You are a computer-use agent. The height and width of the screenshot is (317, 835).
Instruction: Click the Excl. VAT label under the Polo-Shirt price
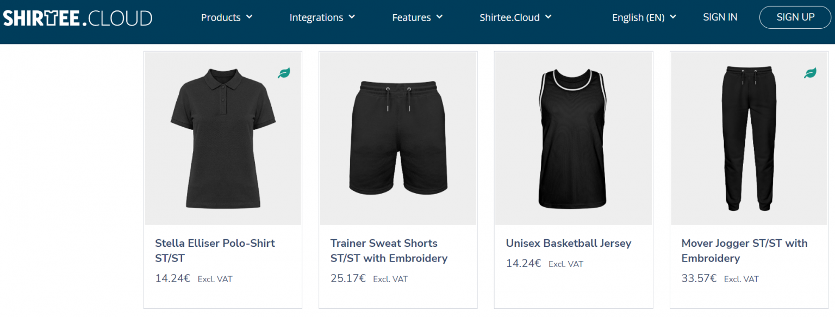[x=214, y=279]
